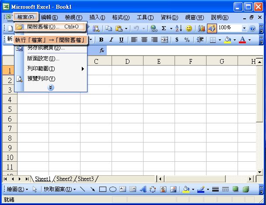Image resolution: width=266 pixels, height=205 pixels.
Task: Open the 編輯(E) menu
Action: click(x=49, y=17)
